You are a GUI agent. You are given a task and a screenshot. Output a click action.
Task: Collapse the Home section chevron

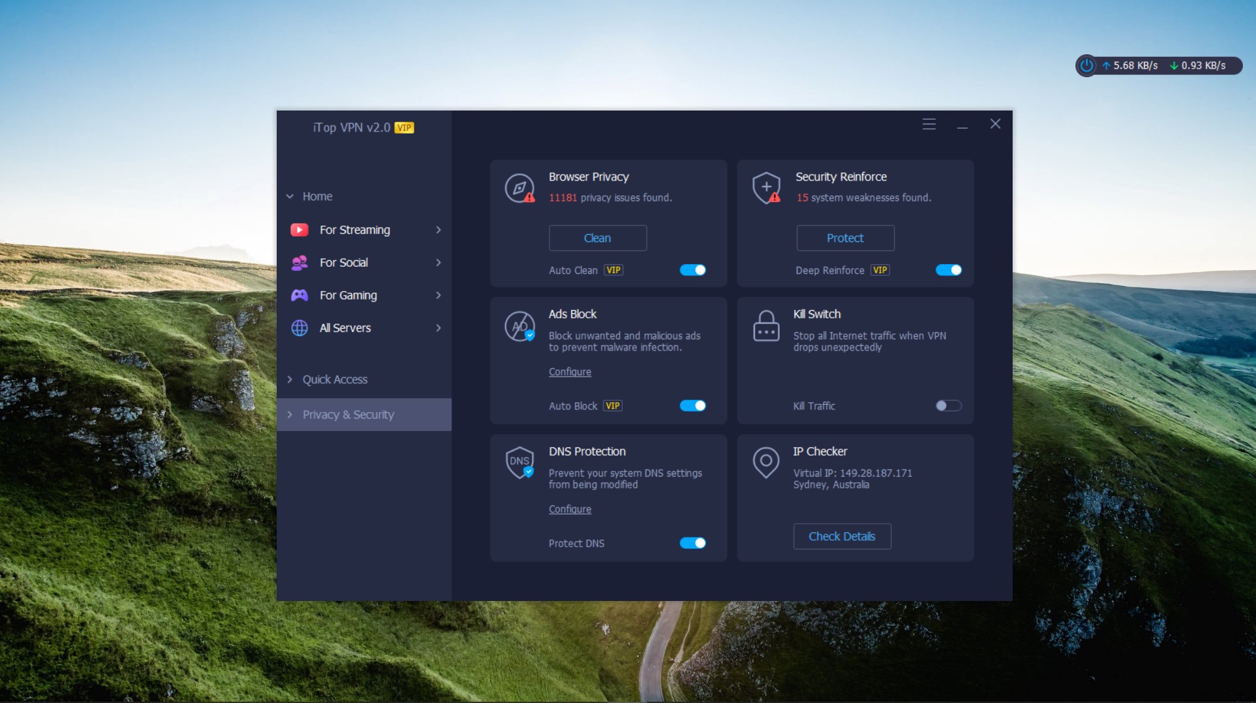290,196
